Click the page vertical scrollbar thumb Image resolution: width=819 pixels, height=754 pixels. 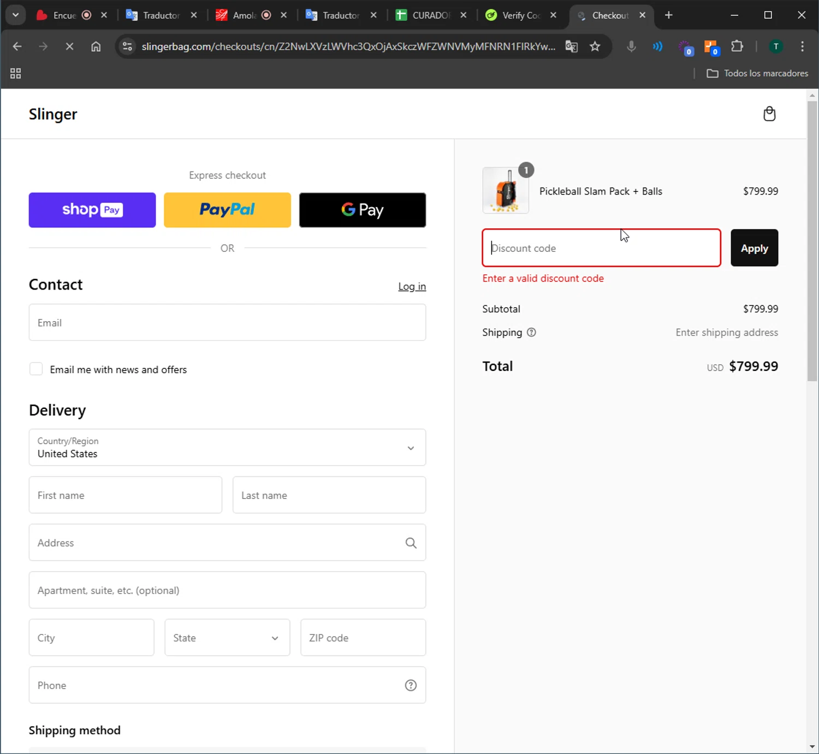pos(812,240)
